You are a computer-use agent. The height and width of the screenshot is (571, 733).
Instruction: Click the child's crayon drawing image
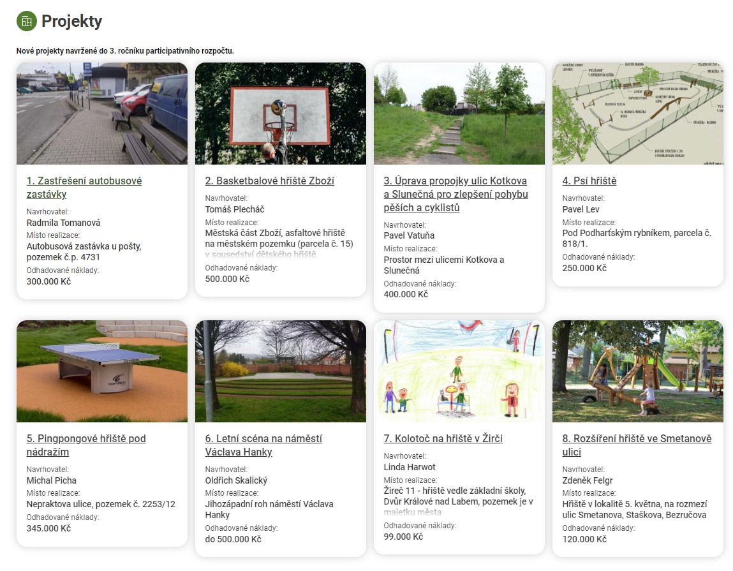pos(459,371)
